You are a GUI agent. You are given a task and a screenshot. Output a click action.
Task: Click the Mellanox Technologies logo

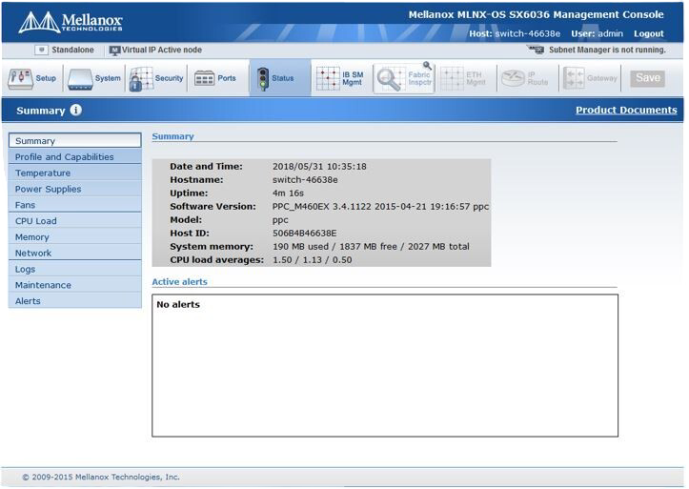(71, 22)
